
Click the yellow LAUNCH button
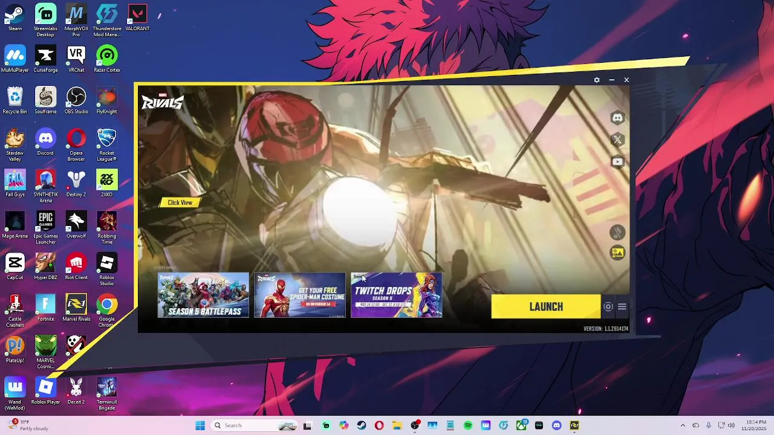546,307
